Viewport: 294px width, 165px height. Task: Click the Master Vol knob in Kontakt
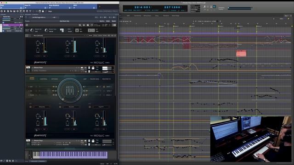[32, 30]
